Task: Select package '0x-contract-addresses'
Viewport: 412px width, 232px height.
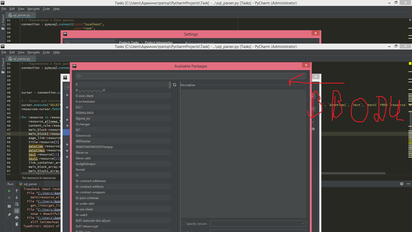Action: (123, 181)
